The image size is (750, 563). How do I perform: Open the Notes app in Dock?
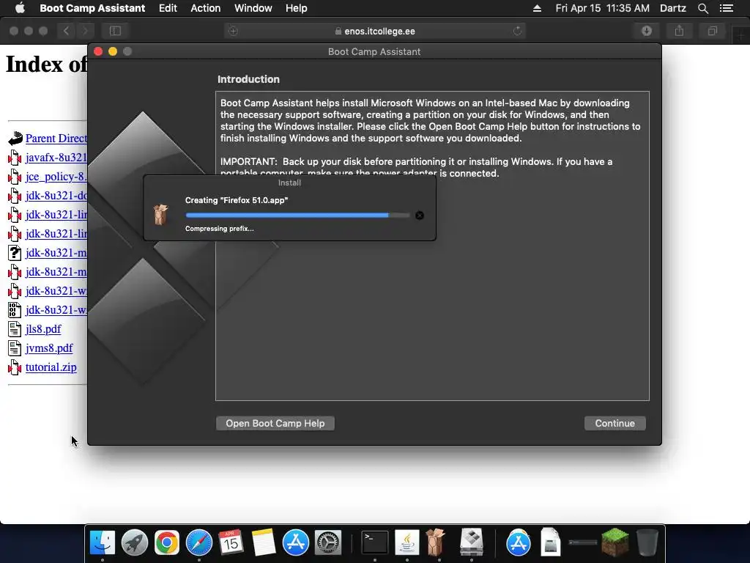pyautogui.click(x=263, y=542)
